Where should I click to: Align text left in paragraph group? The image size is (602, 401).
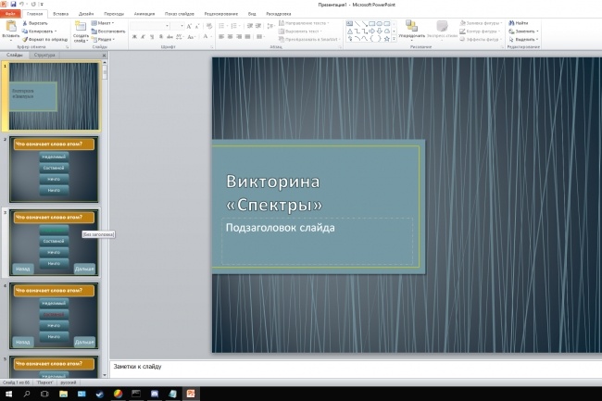[221, 37]
